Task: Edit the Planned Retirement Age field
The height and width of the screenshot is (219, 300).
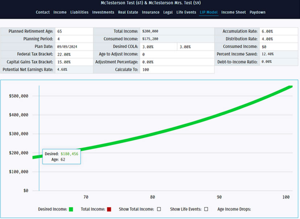Action: pyautogui.click(x=74, y=32)
